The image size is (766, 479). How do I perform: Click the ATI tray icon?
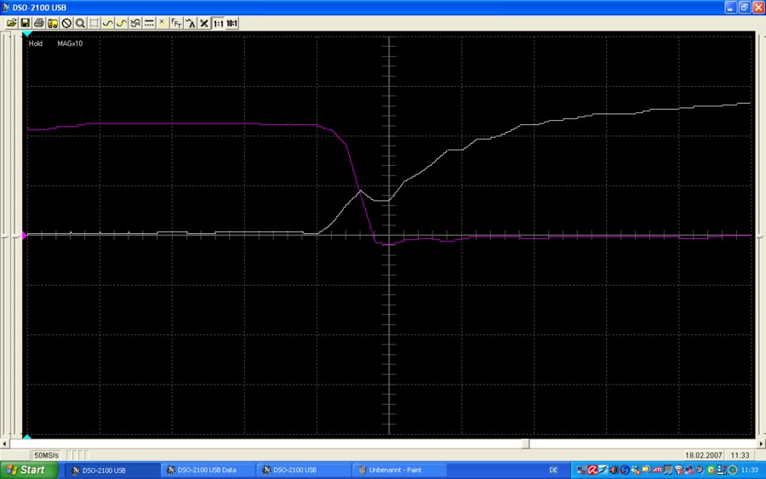[656, 470]
